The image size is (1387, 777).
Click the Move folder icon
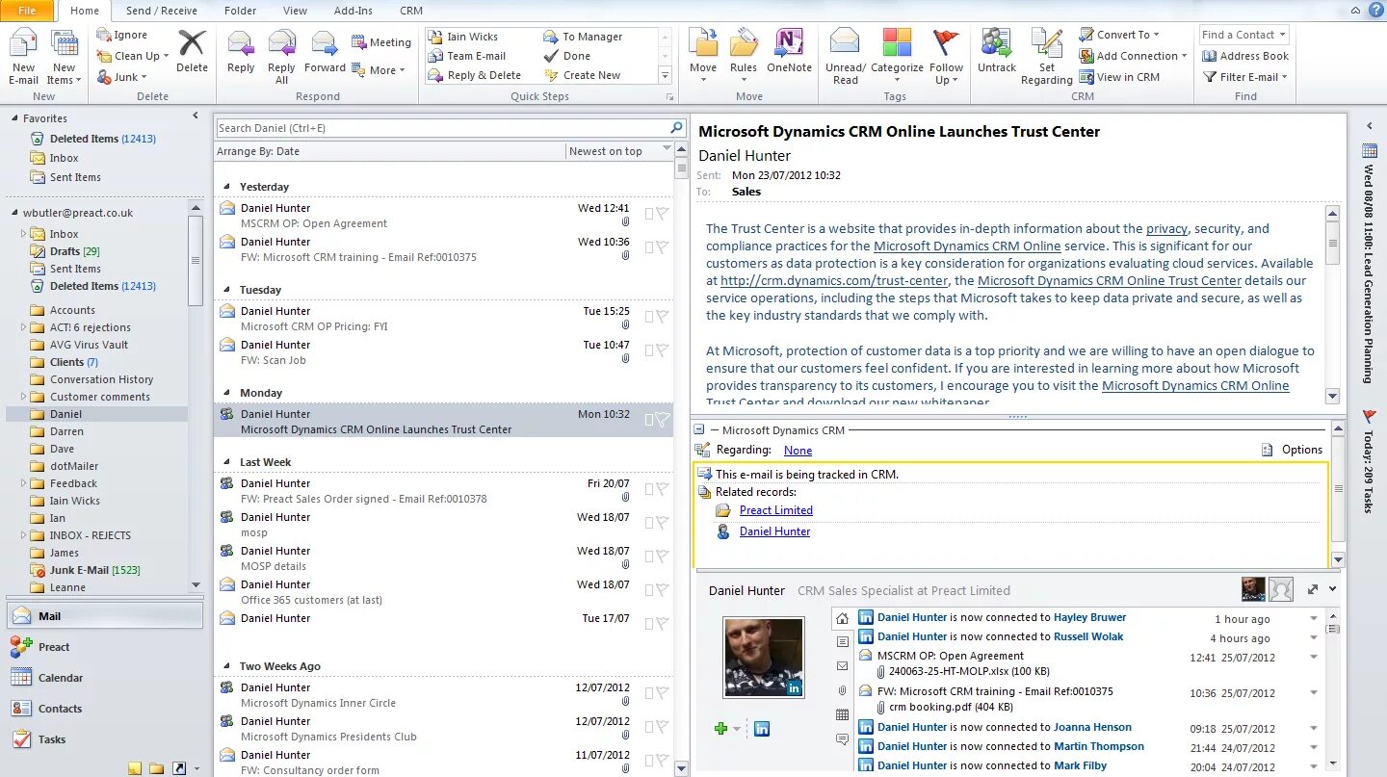tap(703, 43)
